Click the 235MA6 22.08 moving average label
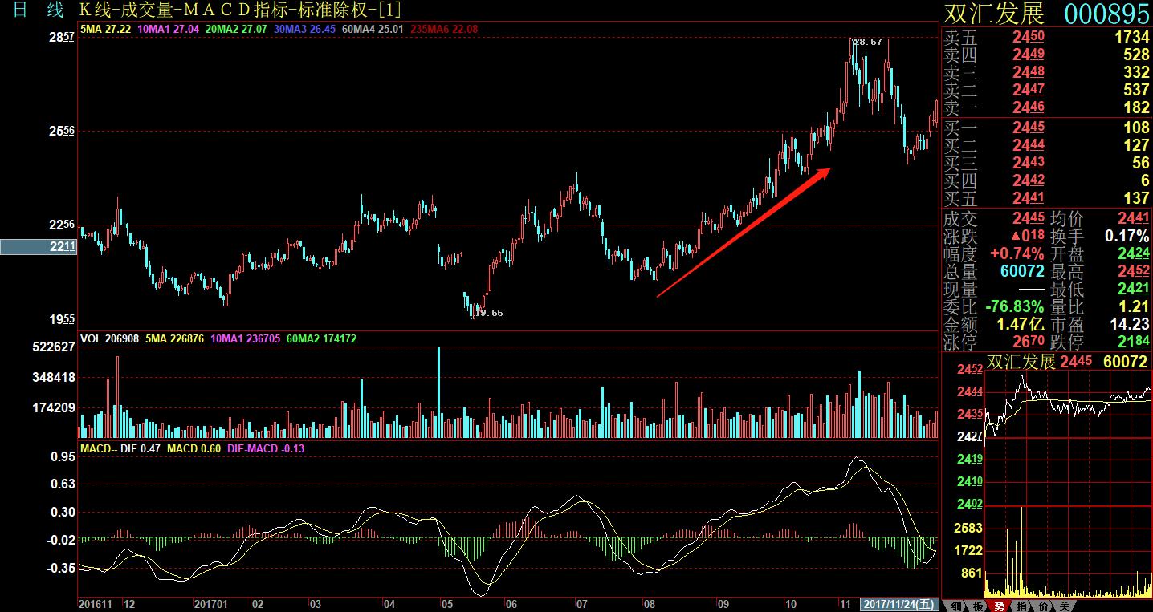This screenshot has width=1153, height=612. (x=444, y=29)
